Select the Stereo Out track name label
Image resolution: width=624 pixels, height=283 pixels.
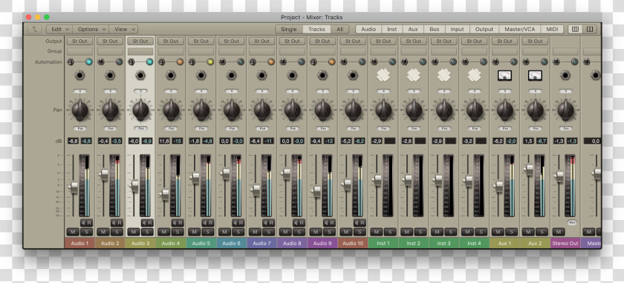[565, 243]
